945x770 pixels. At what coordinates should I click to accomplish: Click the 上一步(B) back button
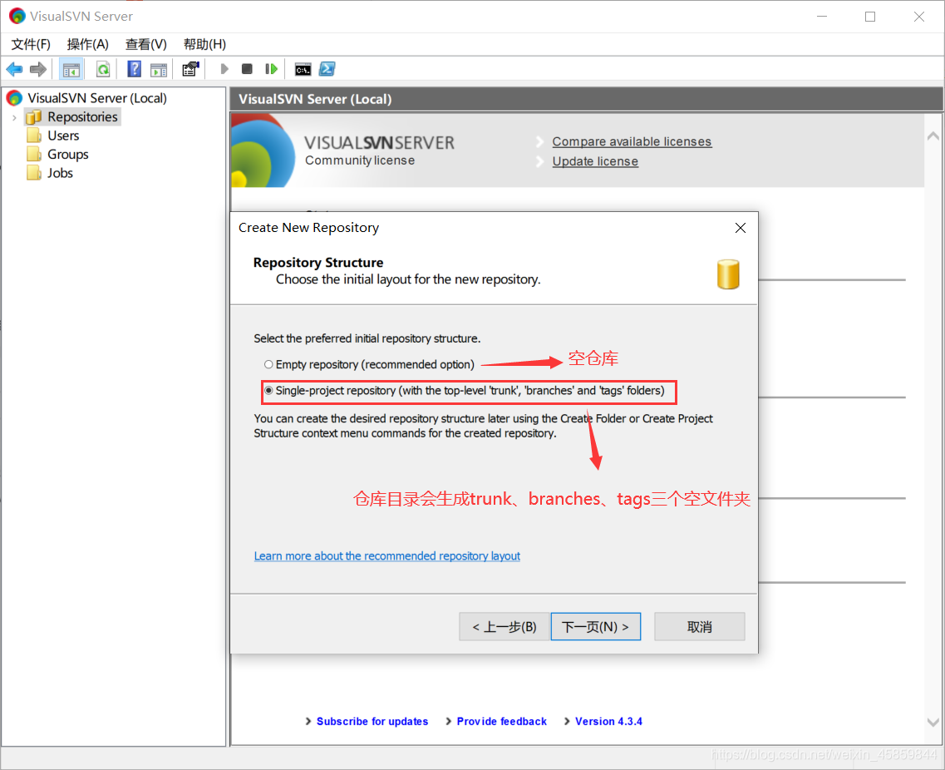[x=504, y=627]
